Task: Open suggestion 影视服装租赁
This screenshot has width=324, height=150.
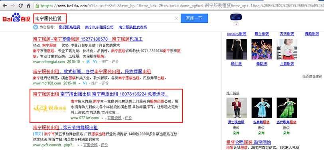Action: point(70,27)
